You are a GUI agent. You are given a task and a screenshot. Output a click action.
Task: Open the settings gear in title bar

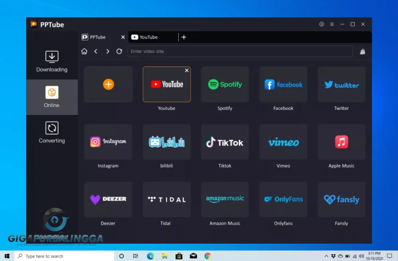(x=322, y=24)
